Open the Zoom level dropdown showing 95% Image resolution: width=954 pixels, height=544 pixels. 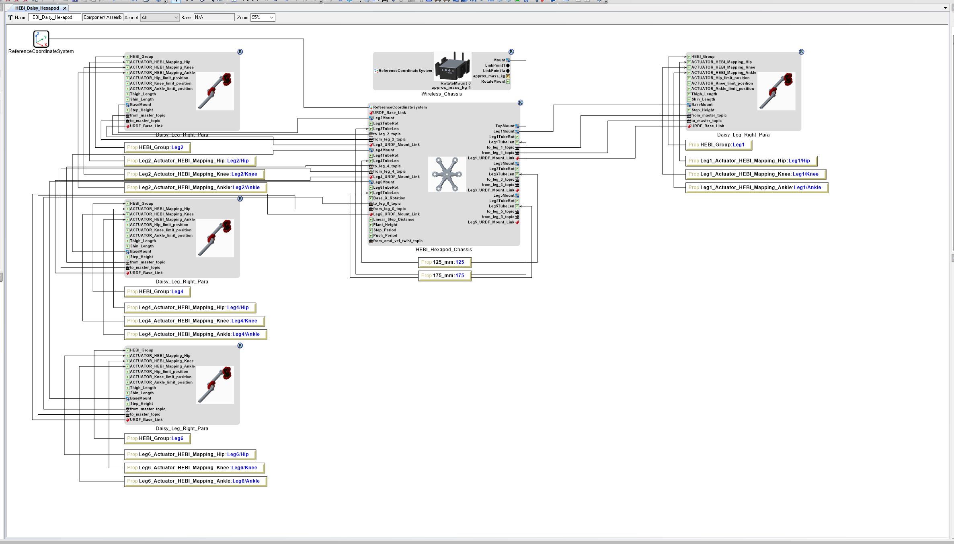[x=263, y=17]
